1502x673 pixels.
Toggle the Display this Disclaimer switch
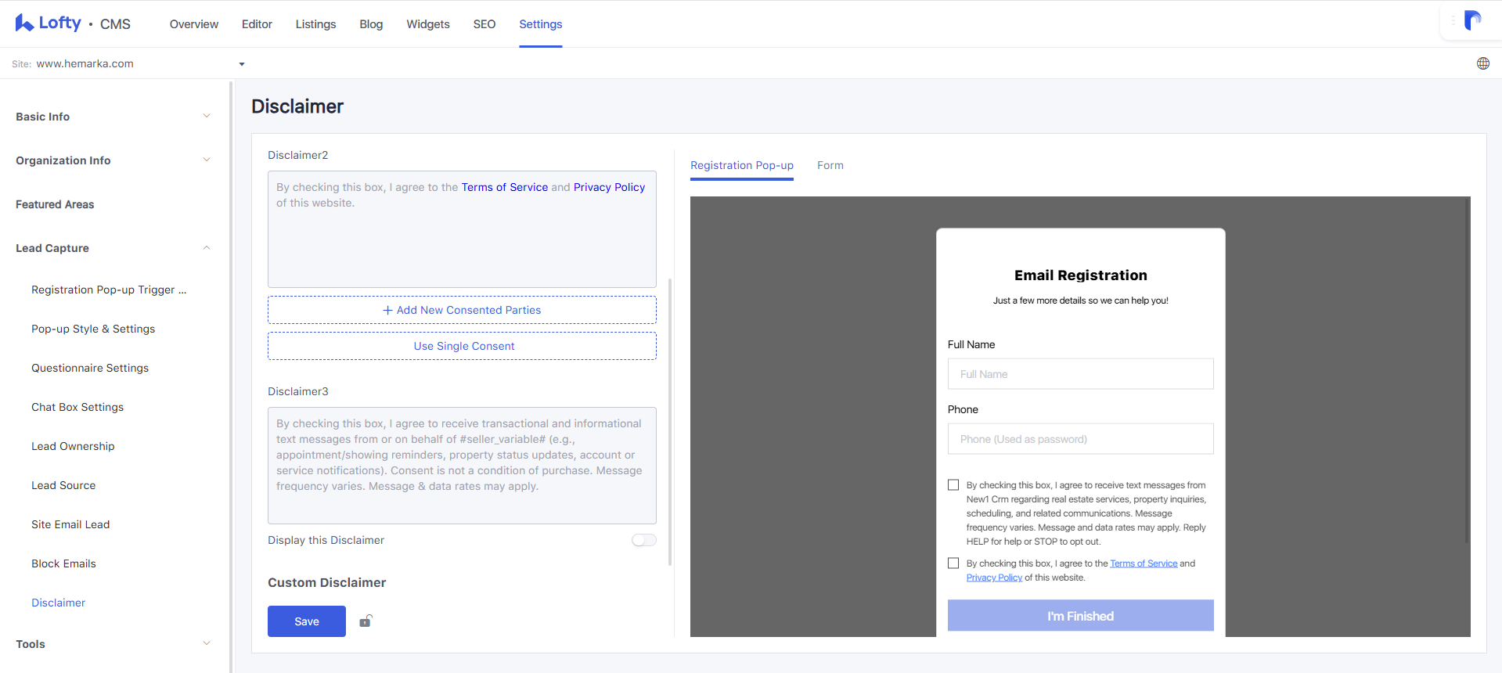(643, 540)
